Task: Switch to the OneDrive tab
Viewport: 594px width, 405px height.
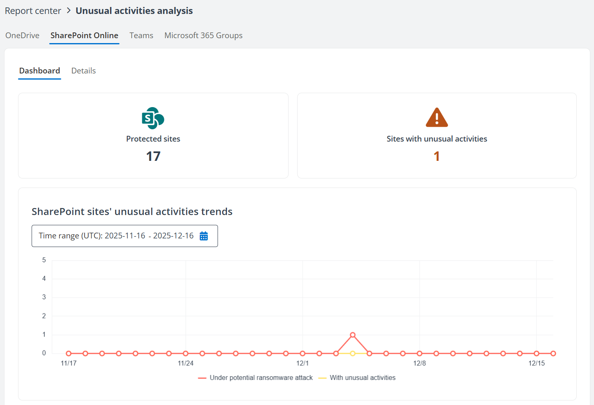Action: (x=22, y=35)
